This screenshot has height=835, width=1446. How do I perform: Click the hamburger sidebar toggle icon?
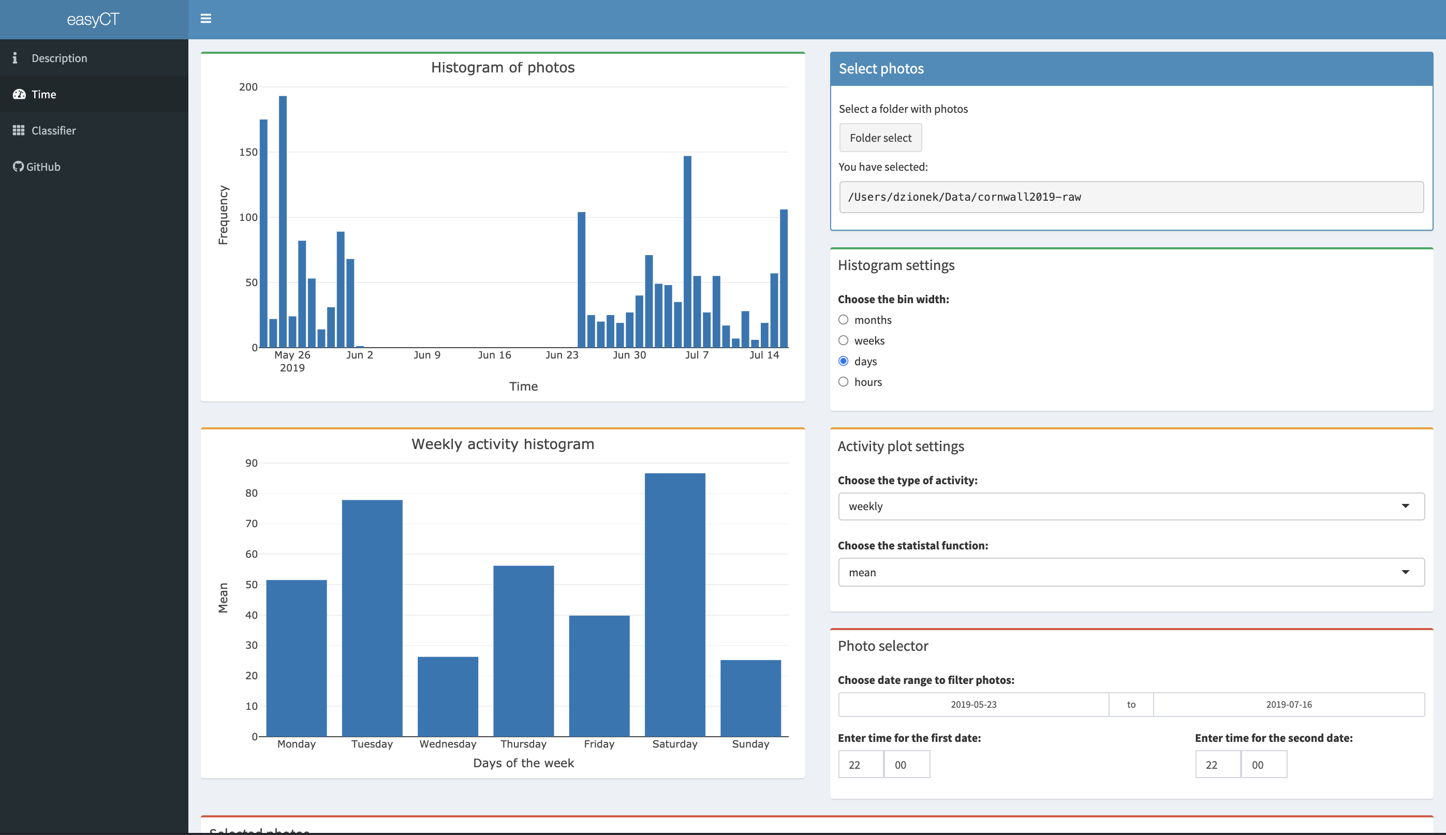pos(205,19)
